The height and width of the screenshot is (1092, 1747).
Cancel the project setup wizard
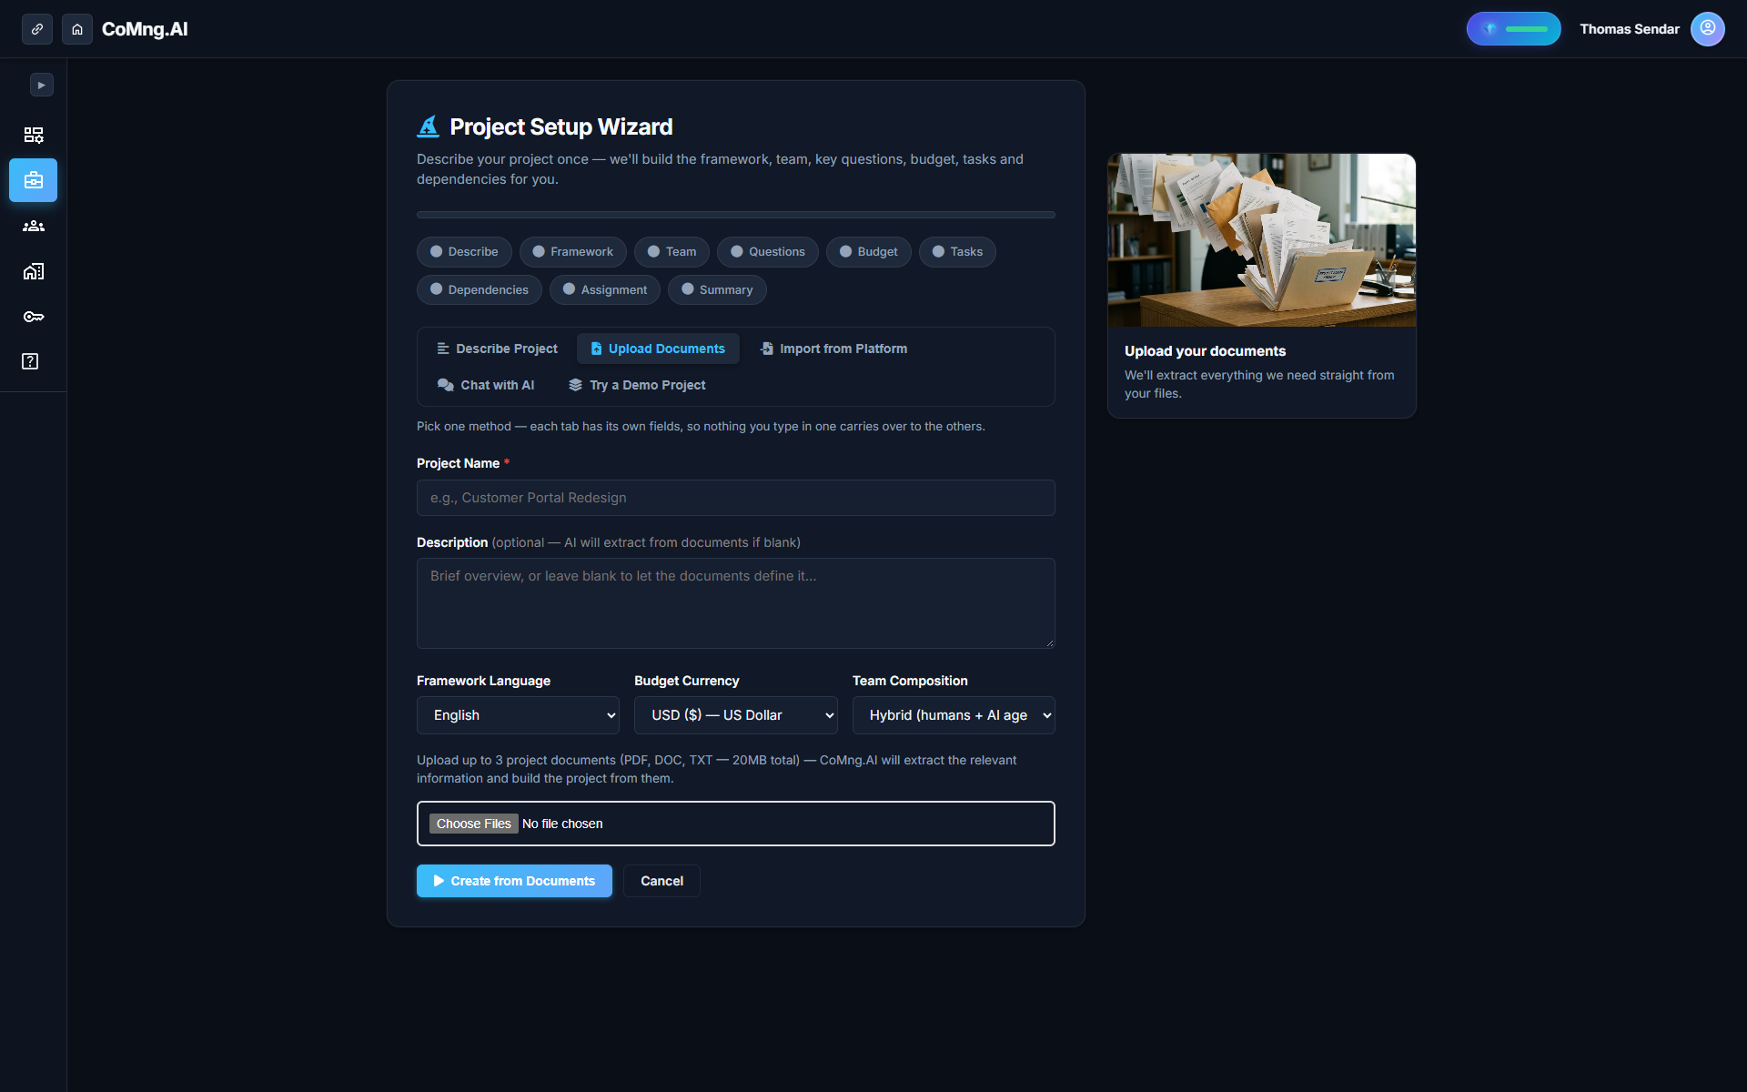tap(661, 881)
